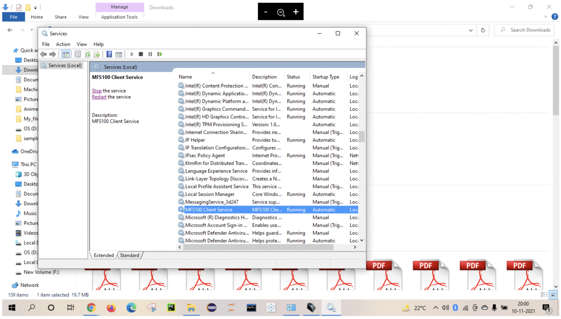Open the File menu in Services window
The height and width of the screenshot is (319, 561).
[46, 44]
